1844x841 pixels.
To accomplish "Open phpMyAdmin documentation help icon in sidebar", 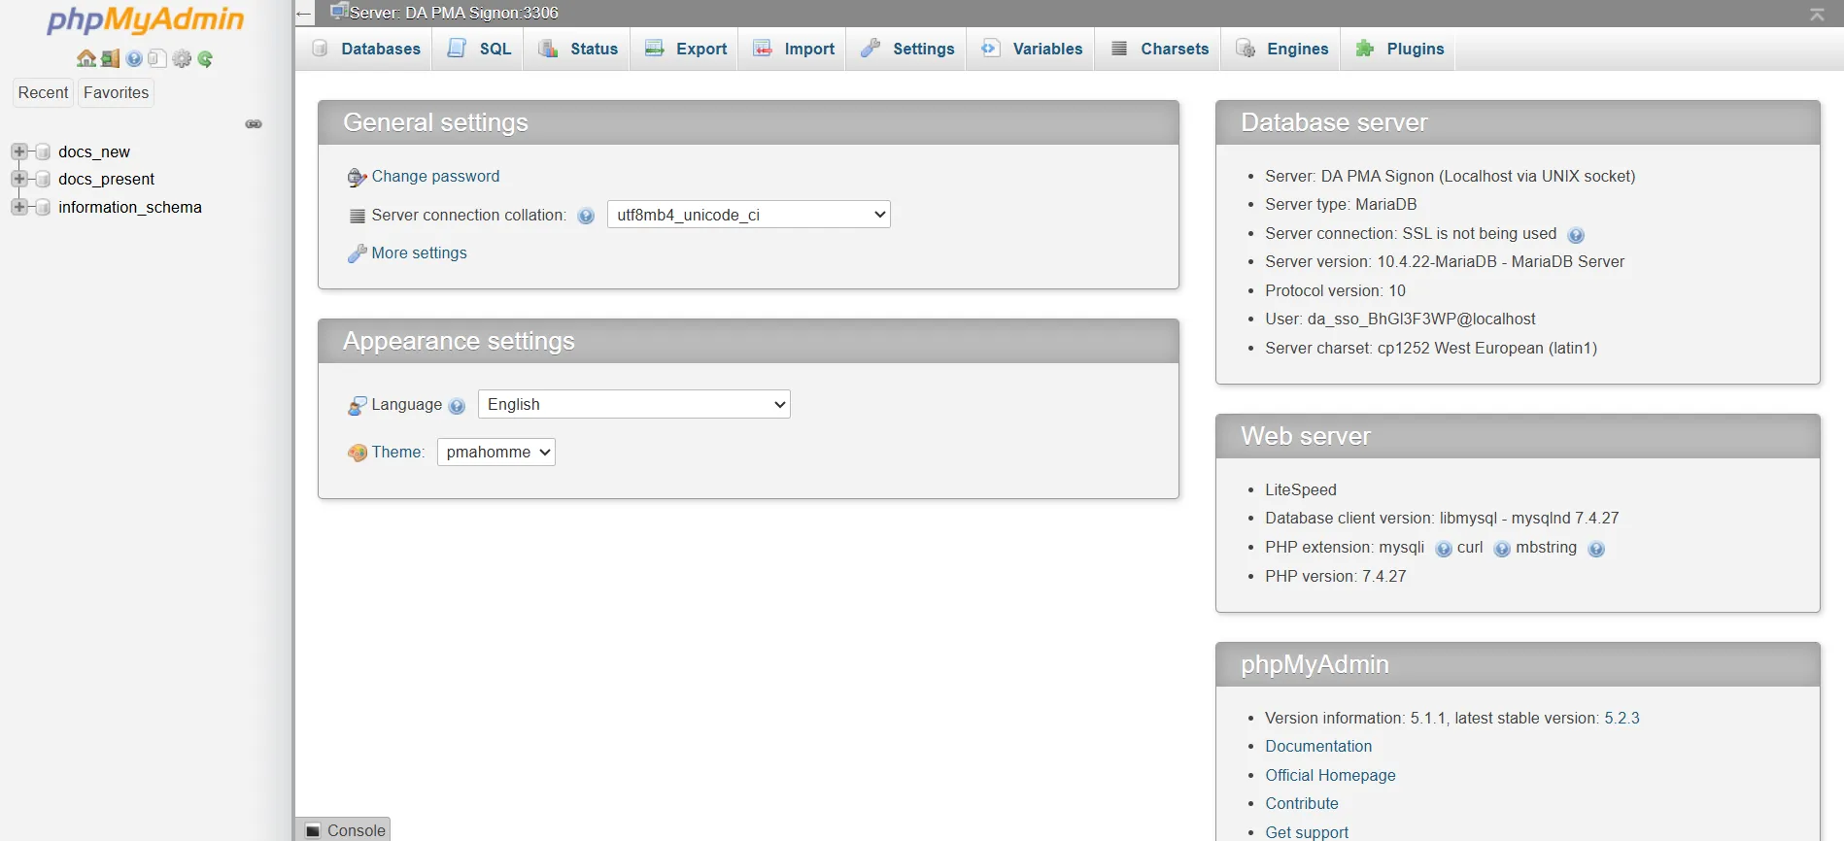I will click(134, 58).
